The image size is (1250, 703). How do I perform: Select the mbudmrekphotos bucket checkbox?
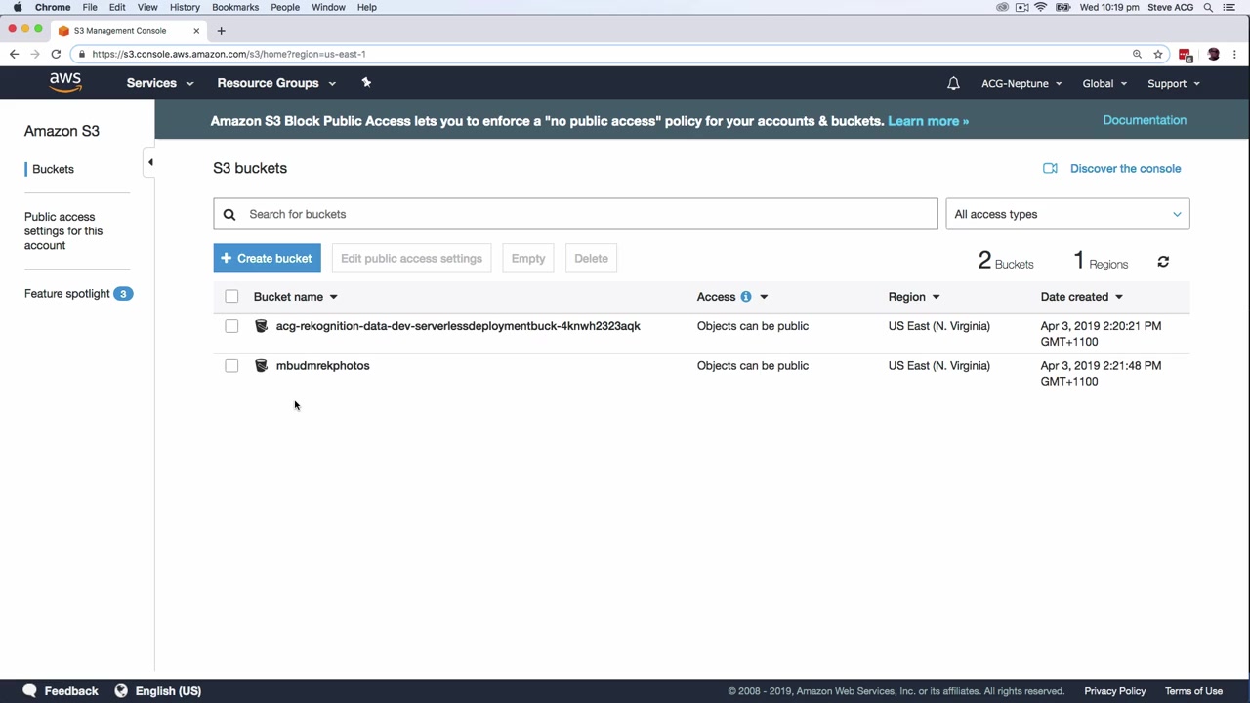(231, 366)
